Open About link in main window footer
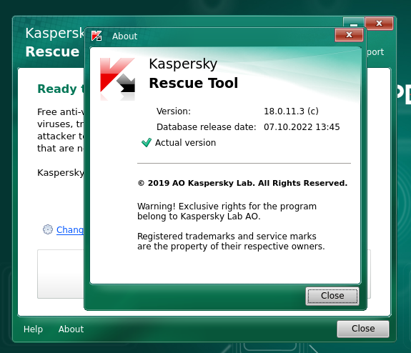This screenshot has height=353, width=411. tap(71, 329)
